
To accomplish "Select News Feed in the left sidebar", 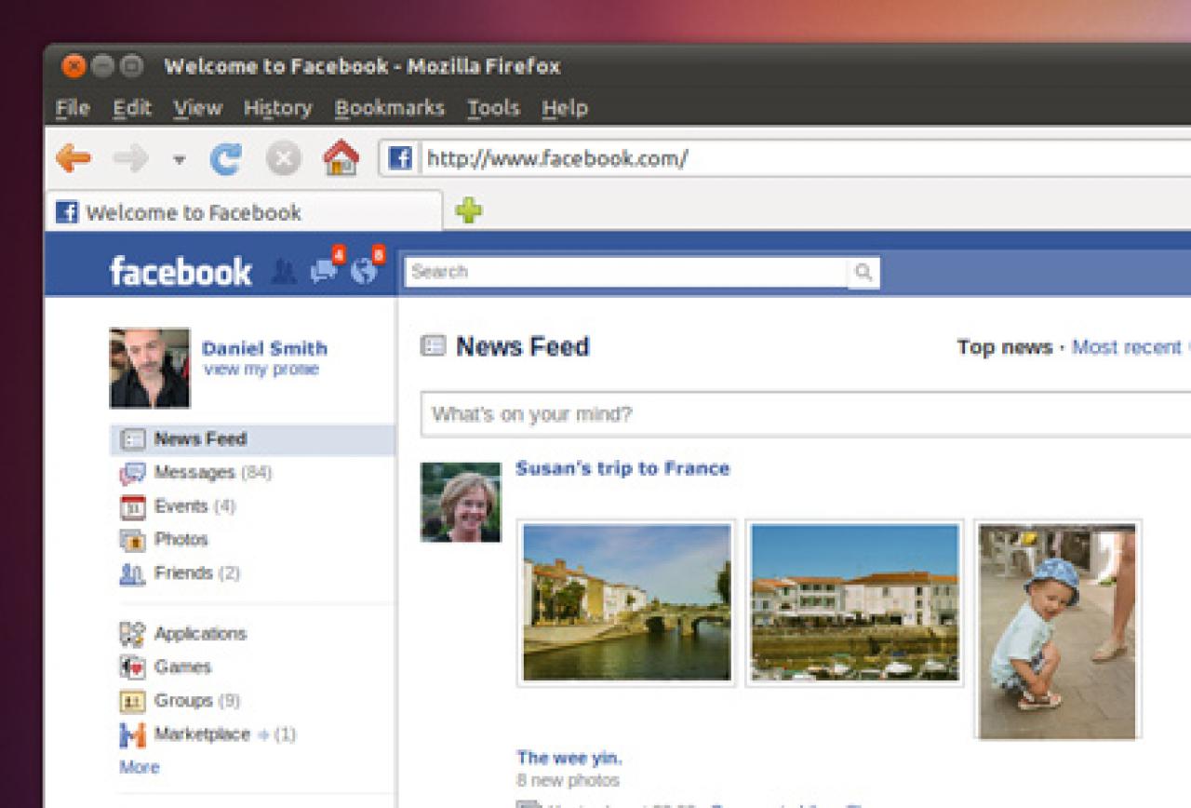I will (x=252, y=439).
